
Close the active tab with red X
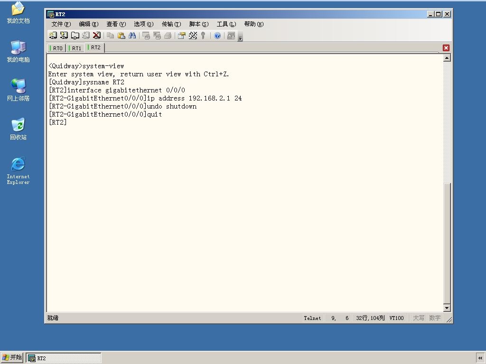pos(446,48)
